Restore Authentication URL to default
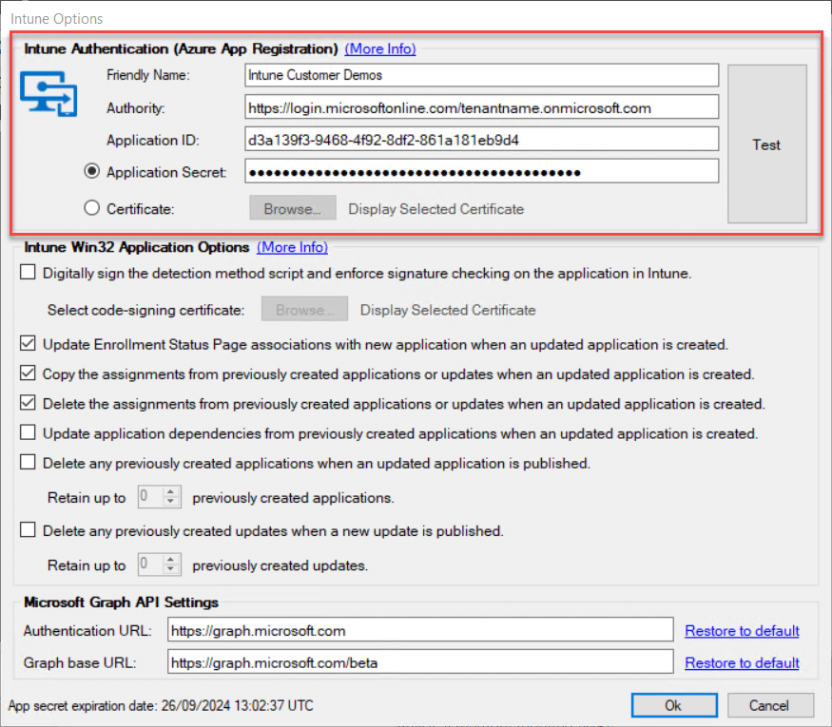832x727 pixels. tap(742, 631)
